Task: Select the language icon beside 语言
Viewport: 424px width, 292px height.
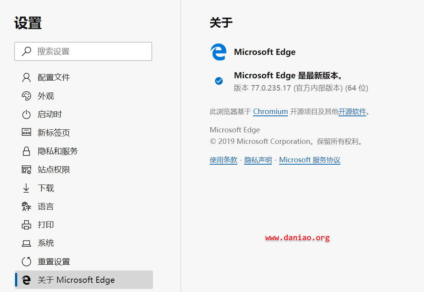Action: pos(26,206)
